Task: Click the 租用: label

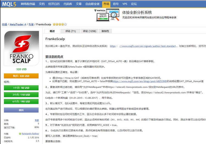Action: point(7,82)
